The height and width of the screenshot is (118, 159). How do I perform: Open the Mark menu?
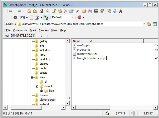coord(33,30)
